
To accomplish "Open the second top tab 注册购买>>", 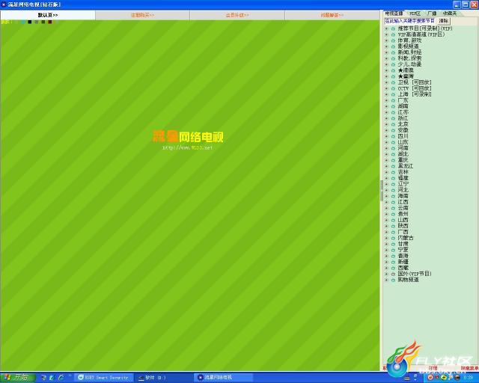I will pos(143,15).
